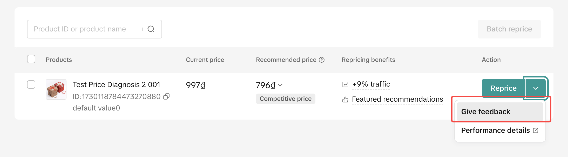The height and width of the screenshot is (157, 568).
Task: Click the traffic chart icon
Action: [345, 84]
